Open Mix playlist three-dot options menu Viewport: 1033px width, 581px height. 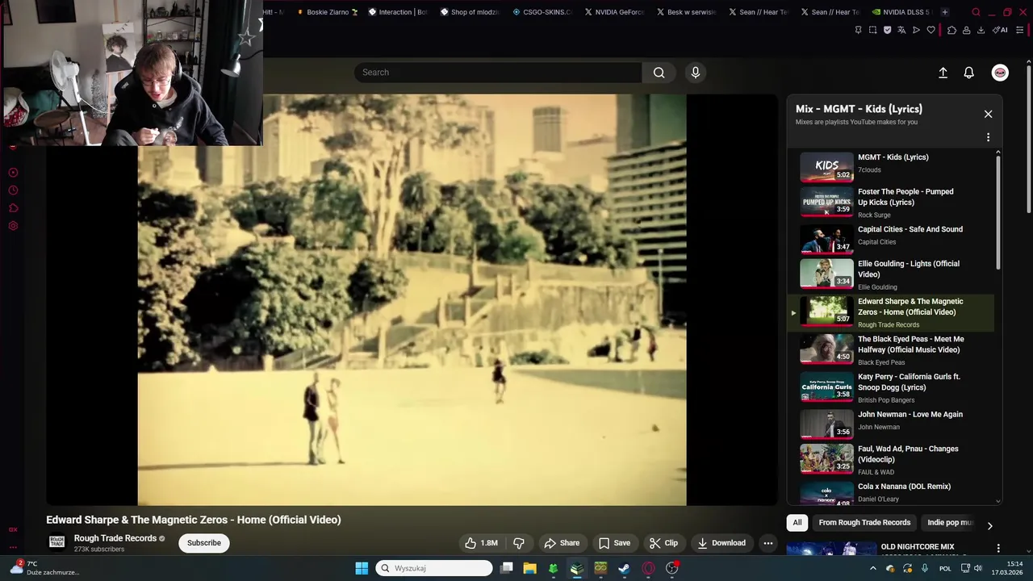[988, 137]
